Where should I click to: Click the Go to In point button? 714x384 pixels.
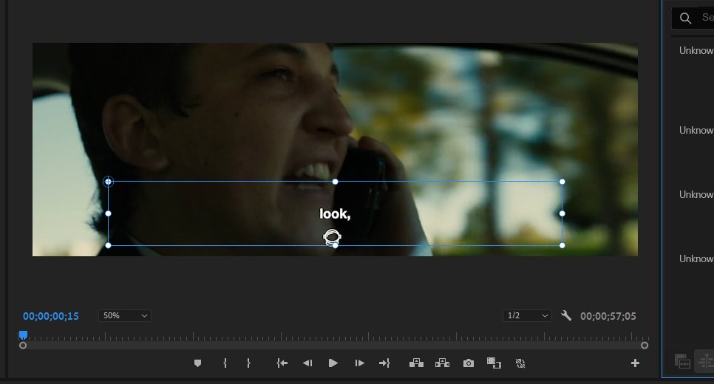coord(282,363)
